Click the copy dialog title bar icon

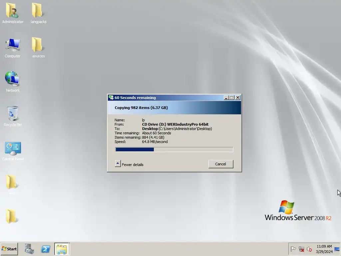pos(111,98)
